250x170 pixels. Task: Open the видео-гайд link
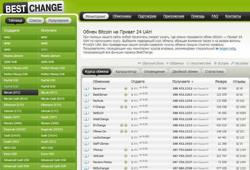coord(228,49)
